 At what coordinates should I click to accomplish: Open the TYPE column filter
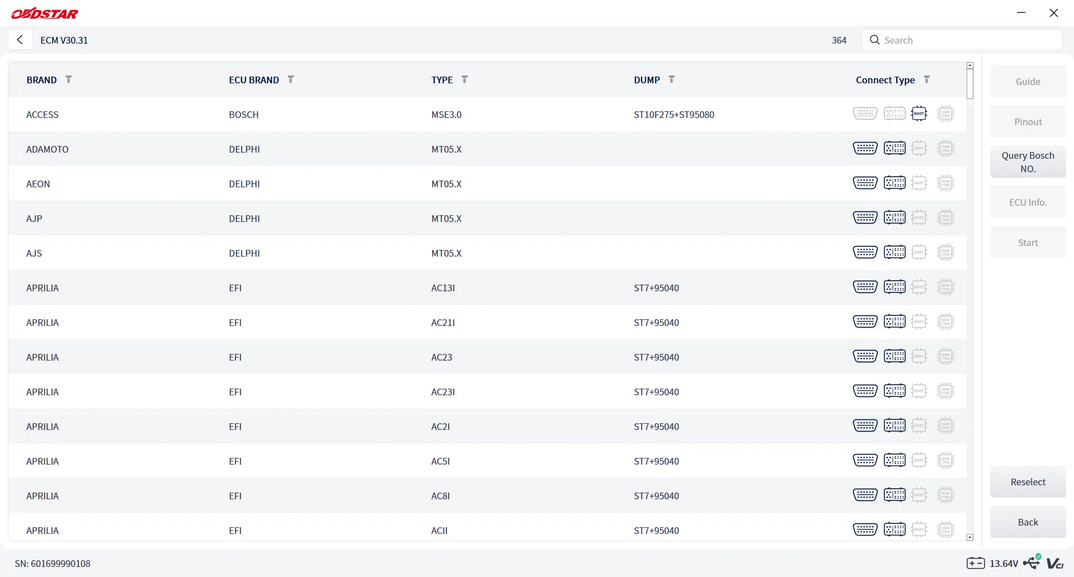465,79
